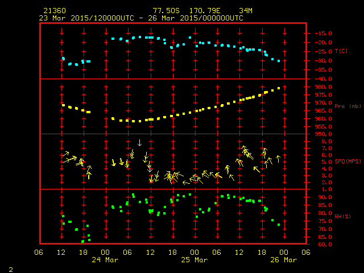Image resolution: width=364 pixels, height=273 pixels.
Task: Click the 00 hour label above 26 Mar
Action: coord(284,252)
